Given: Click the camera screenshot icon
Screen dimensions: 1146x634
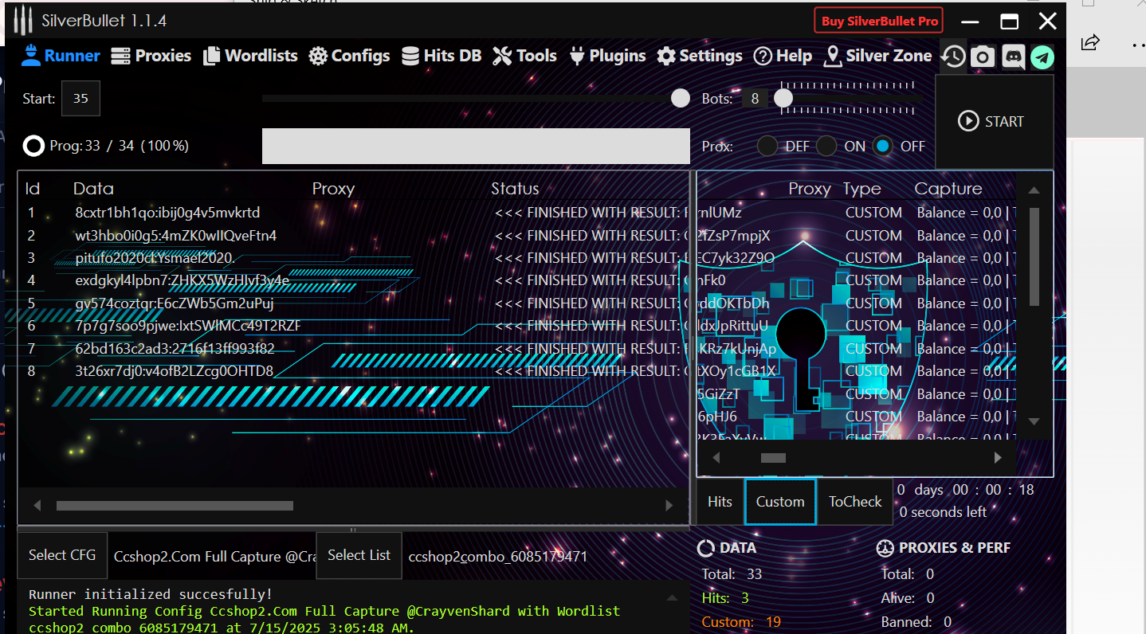Looking at the screenshot, I should pyautogui.click(x=983, y=57).
